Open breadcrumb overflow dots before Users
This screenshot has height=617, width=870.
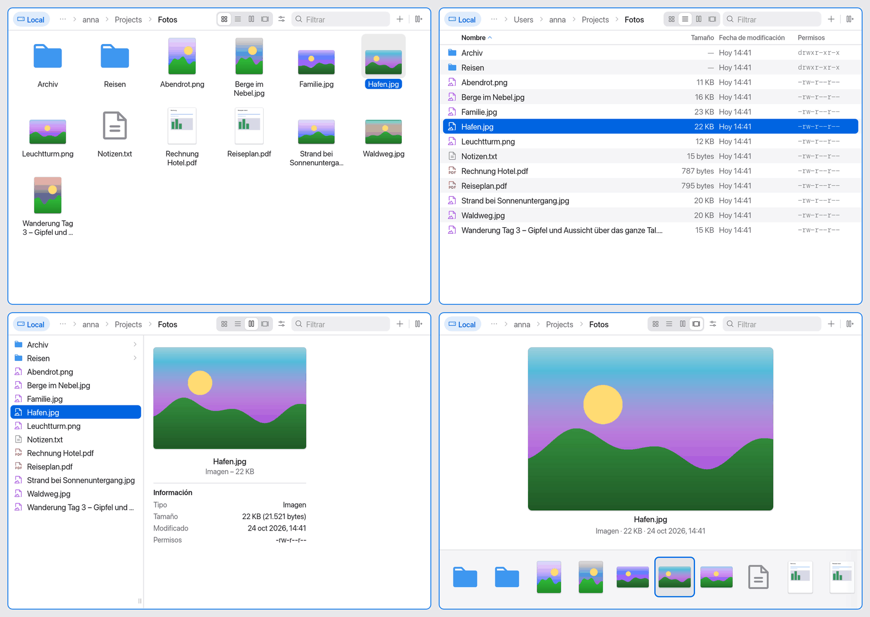click(494, 19)
